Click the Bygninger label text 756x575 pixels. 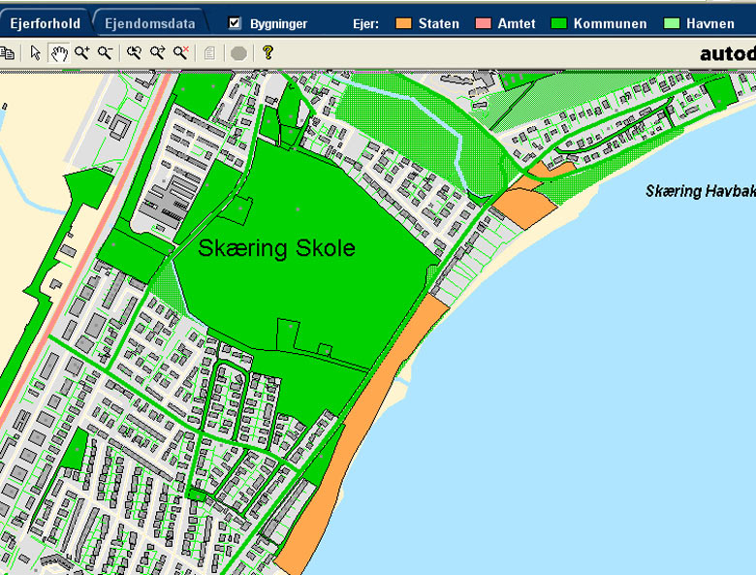point(278,23)
